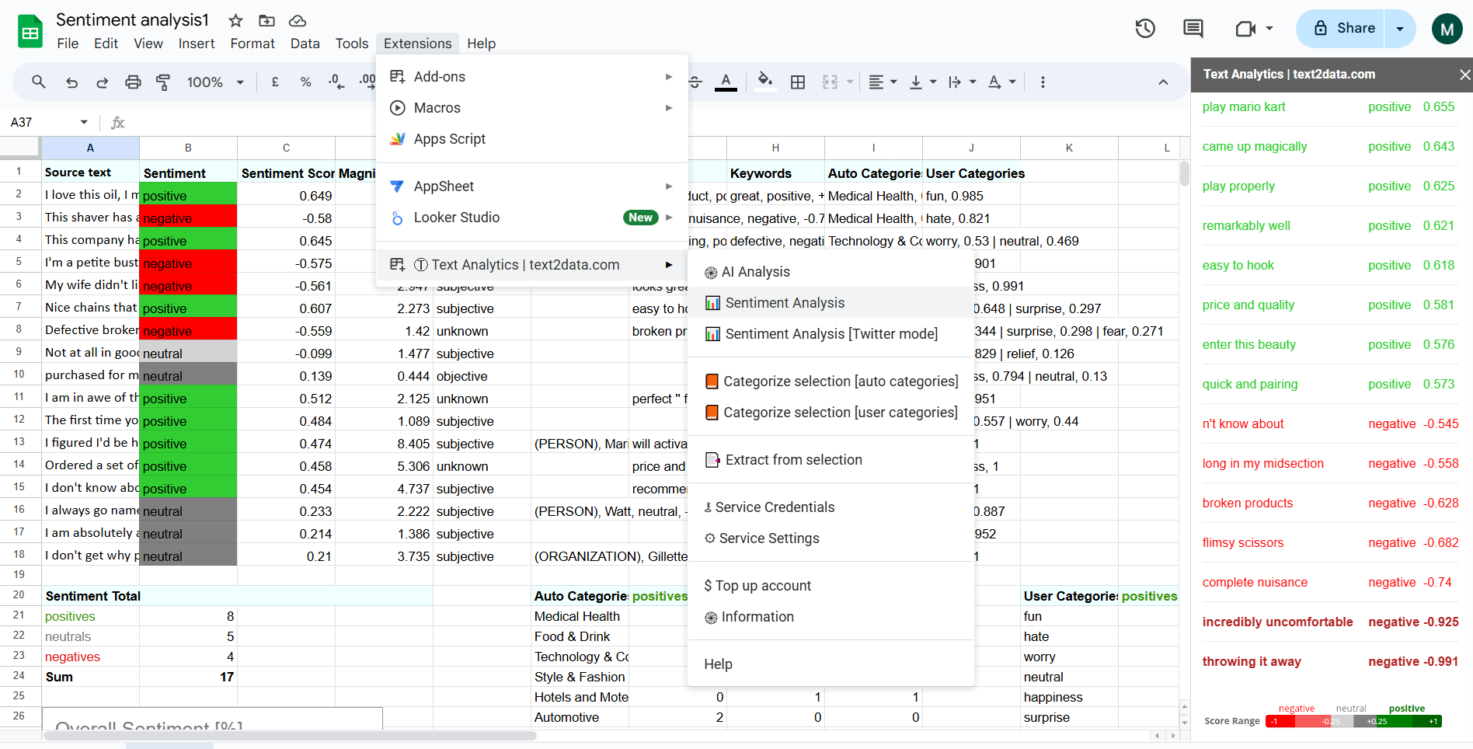Open the comments panel icon
Viewport: 1473px width, 749px height.
tap(1193, 29)
